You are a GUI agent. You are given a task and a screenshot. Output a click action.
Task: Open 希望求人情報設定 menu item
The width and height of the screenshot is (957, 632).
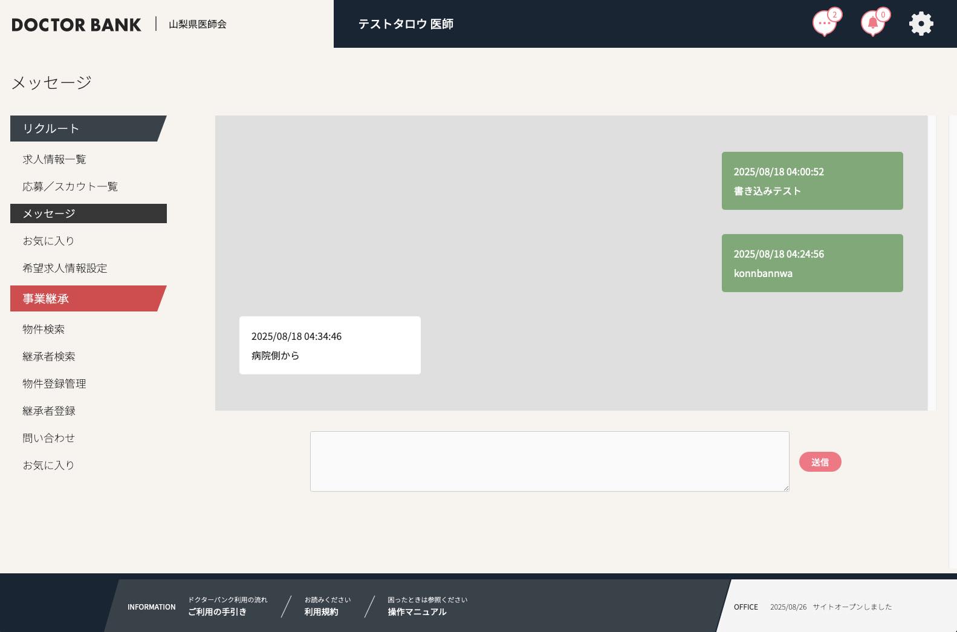click(65, 268)
